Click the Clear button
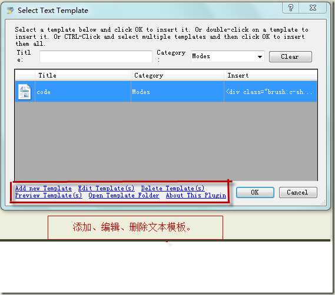The height and width of the screenshot is (295, 335). click(x=290, y=57)
